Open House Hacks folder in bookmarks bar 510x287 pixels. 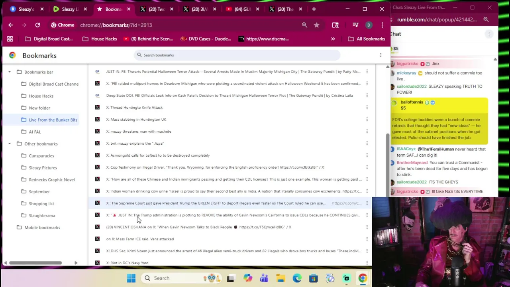[100, 39]
